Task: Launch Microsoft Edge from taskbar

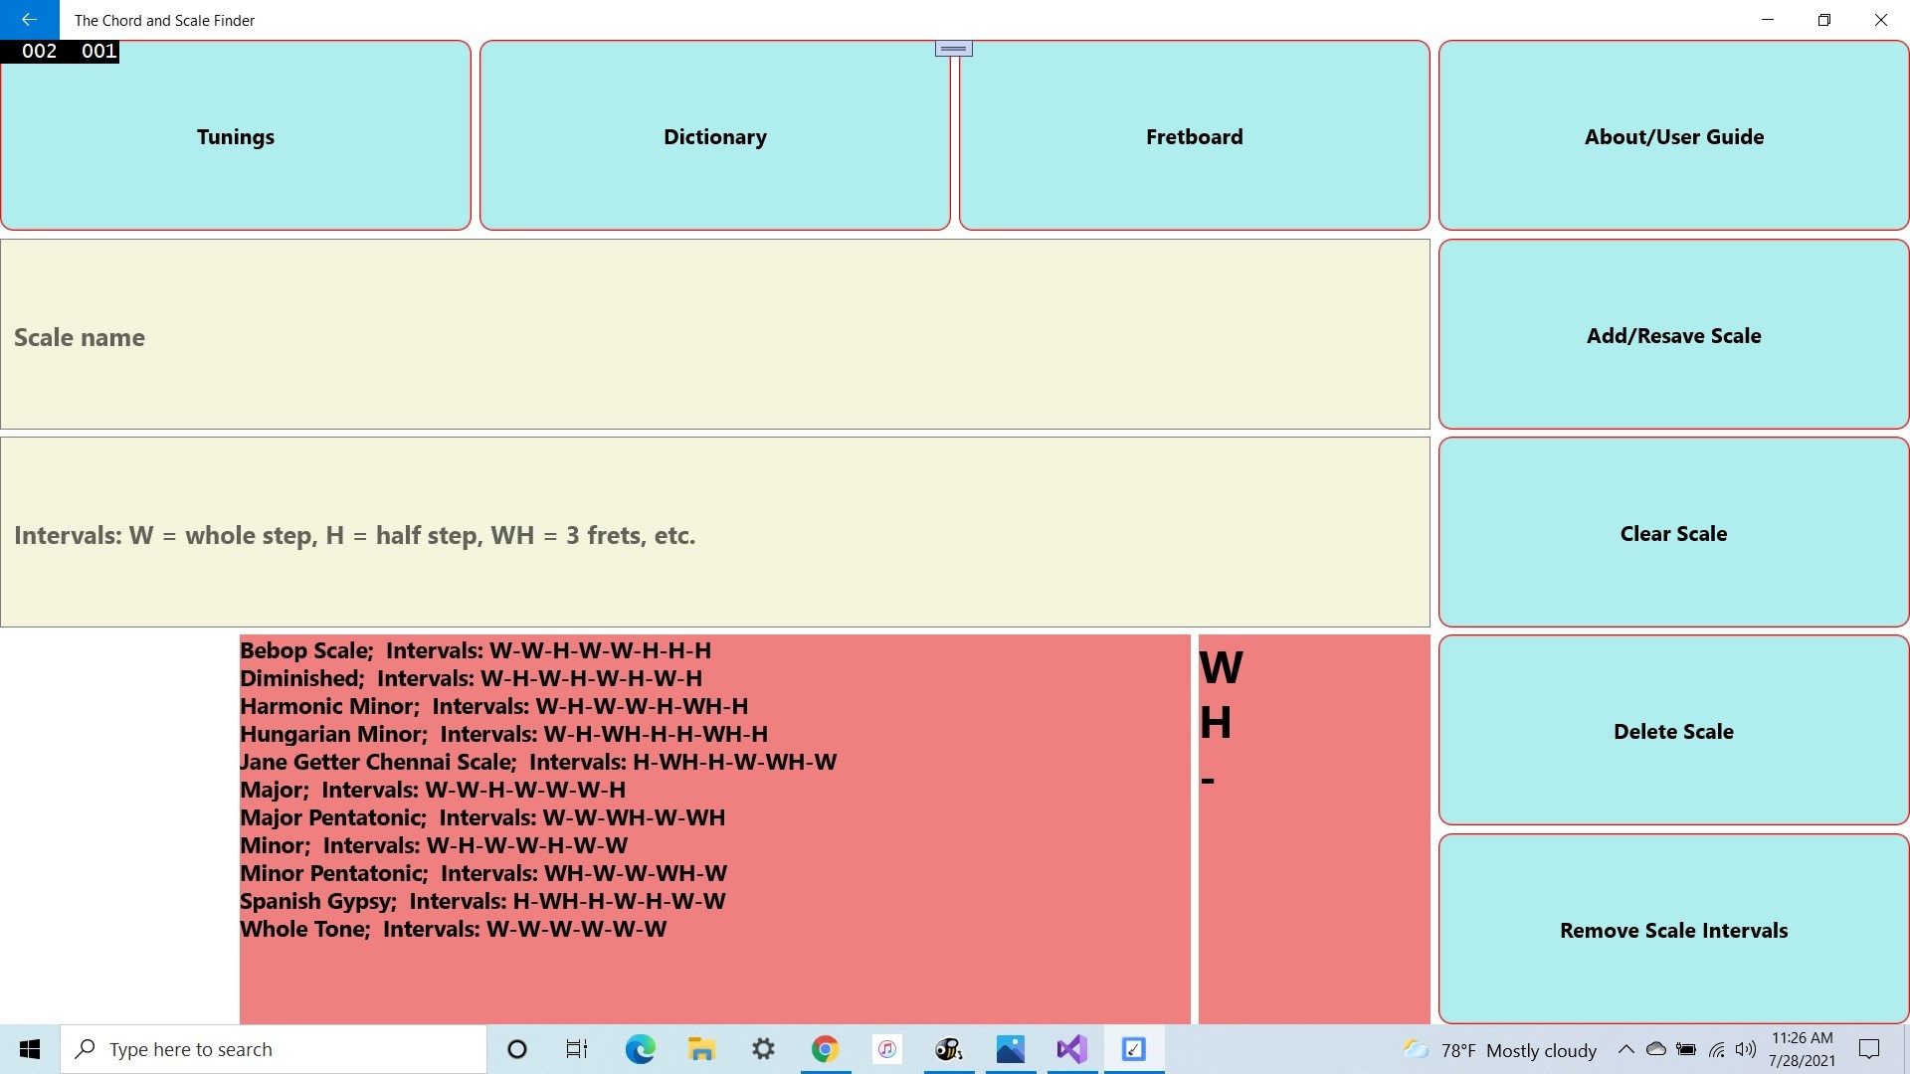Action: (640, 1049)
